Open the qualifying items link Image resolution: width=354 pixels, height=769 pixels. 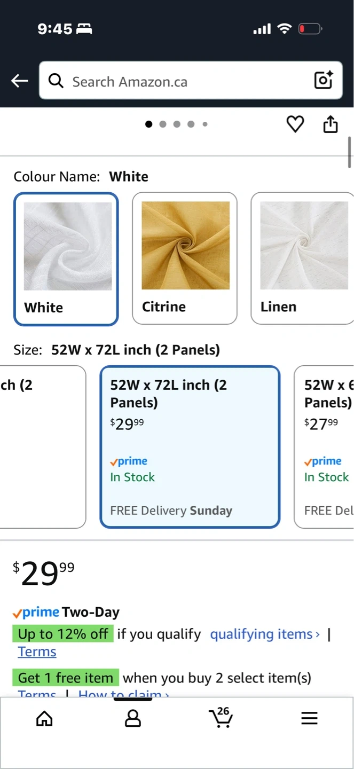pyautogui.click(x=265, y=634)
